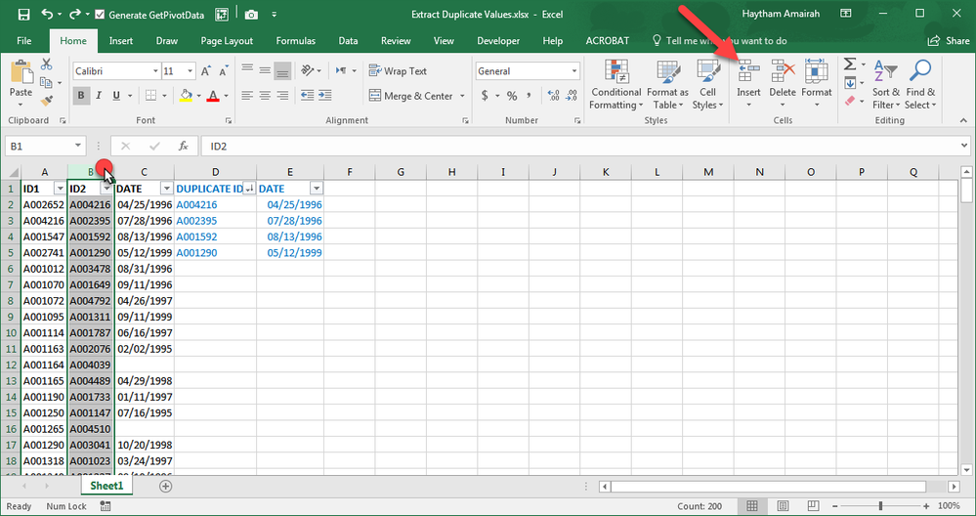Viewport: 976px width, 516px height.
Task: Increase indent in Alignment group
Action: (x=324, y=95)
